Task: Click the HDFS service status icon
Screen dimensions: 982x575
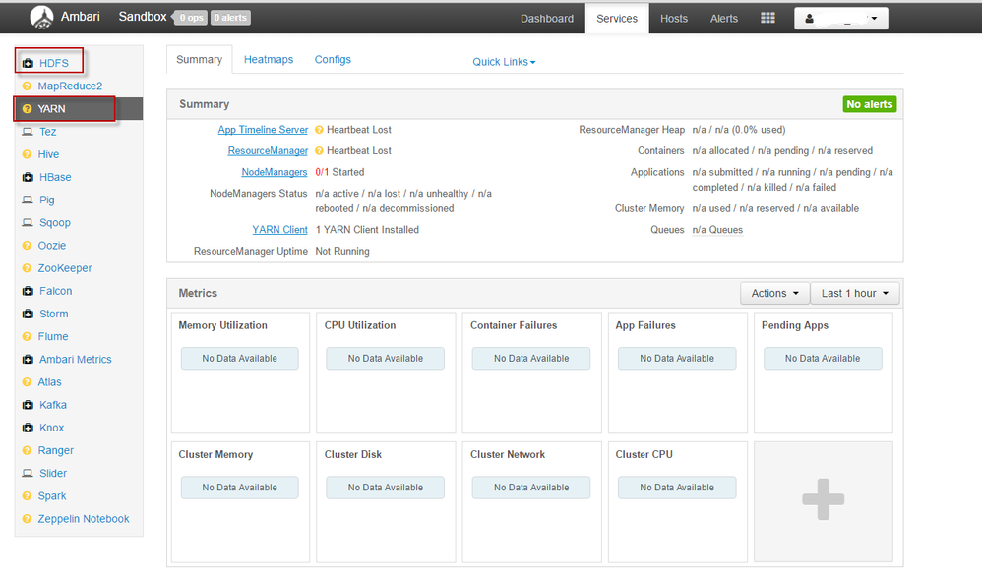Action: point(28,63)
